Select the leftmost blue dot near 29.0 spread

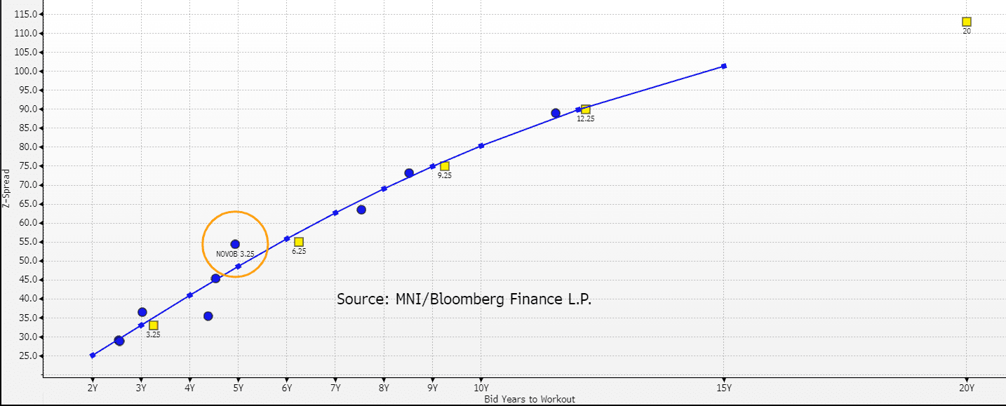click(x=119, y=341)
